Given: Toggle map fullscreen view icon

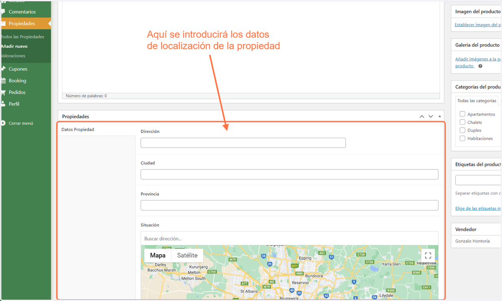Looking at the screenshot, I should pyautogui.click(x=428, y=255).
